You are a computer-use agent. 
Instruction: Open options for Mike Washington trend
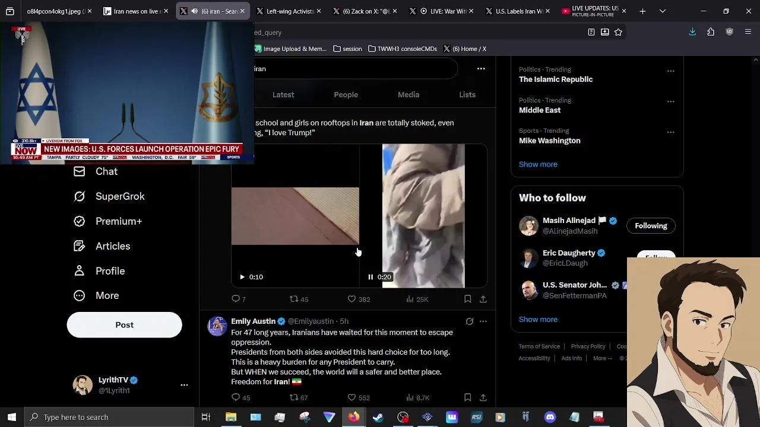[x=671, y=132]
